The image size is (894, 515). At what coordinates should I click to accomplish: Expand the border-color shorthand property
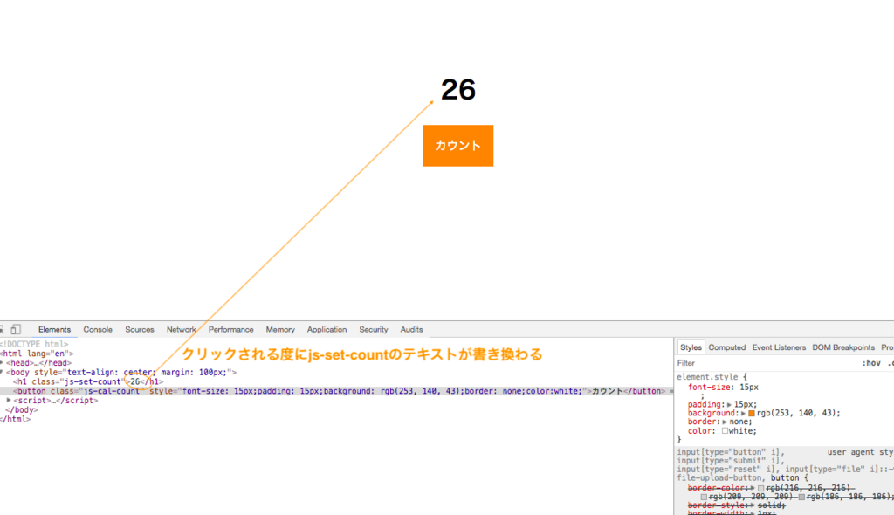(x=753, y=488)
